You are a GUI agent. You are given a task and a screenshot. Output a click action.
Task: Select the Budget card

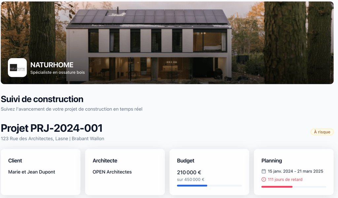point(209,172)
